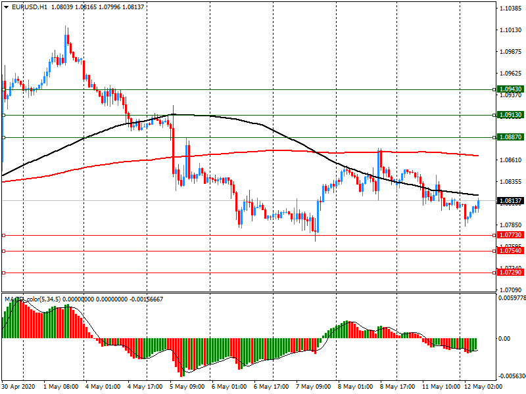526x394 pixels.
Task: Select the 1.07540 red level price label
Action: [x=510, y=251]
